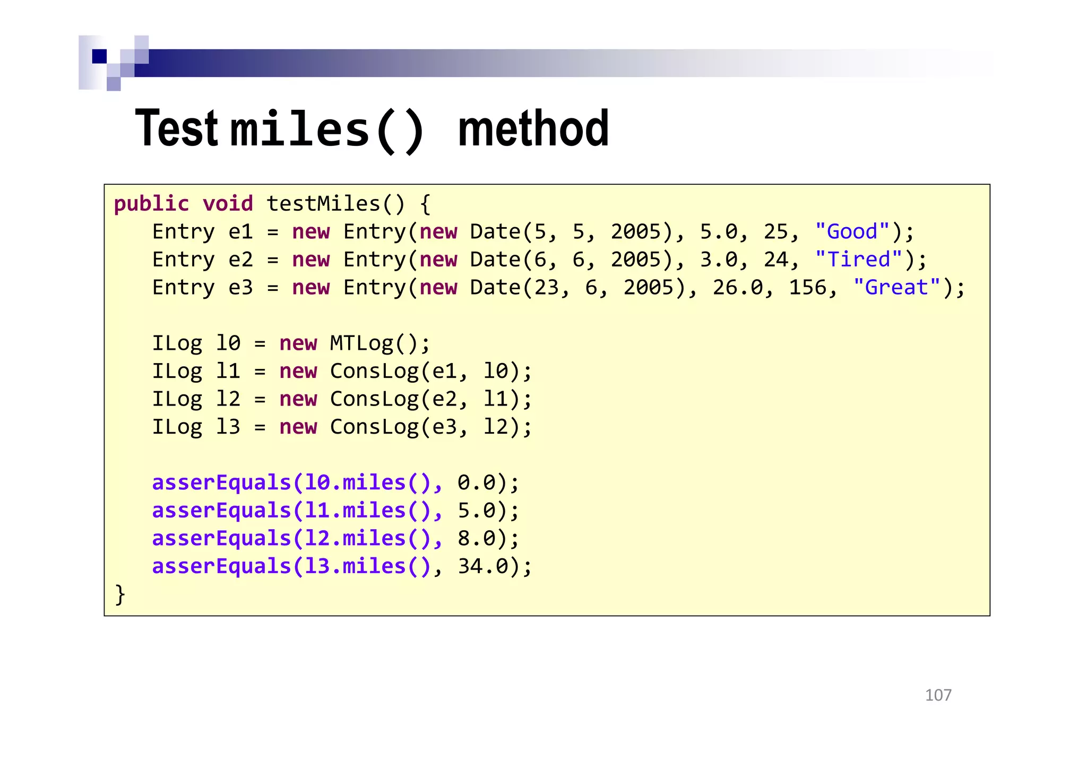1087x768 pixels.
Task: Click the closing brace of testMiles
Action: click(120, 594)
